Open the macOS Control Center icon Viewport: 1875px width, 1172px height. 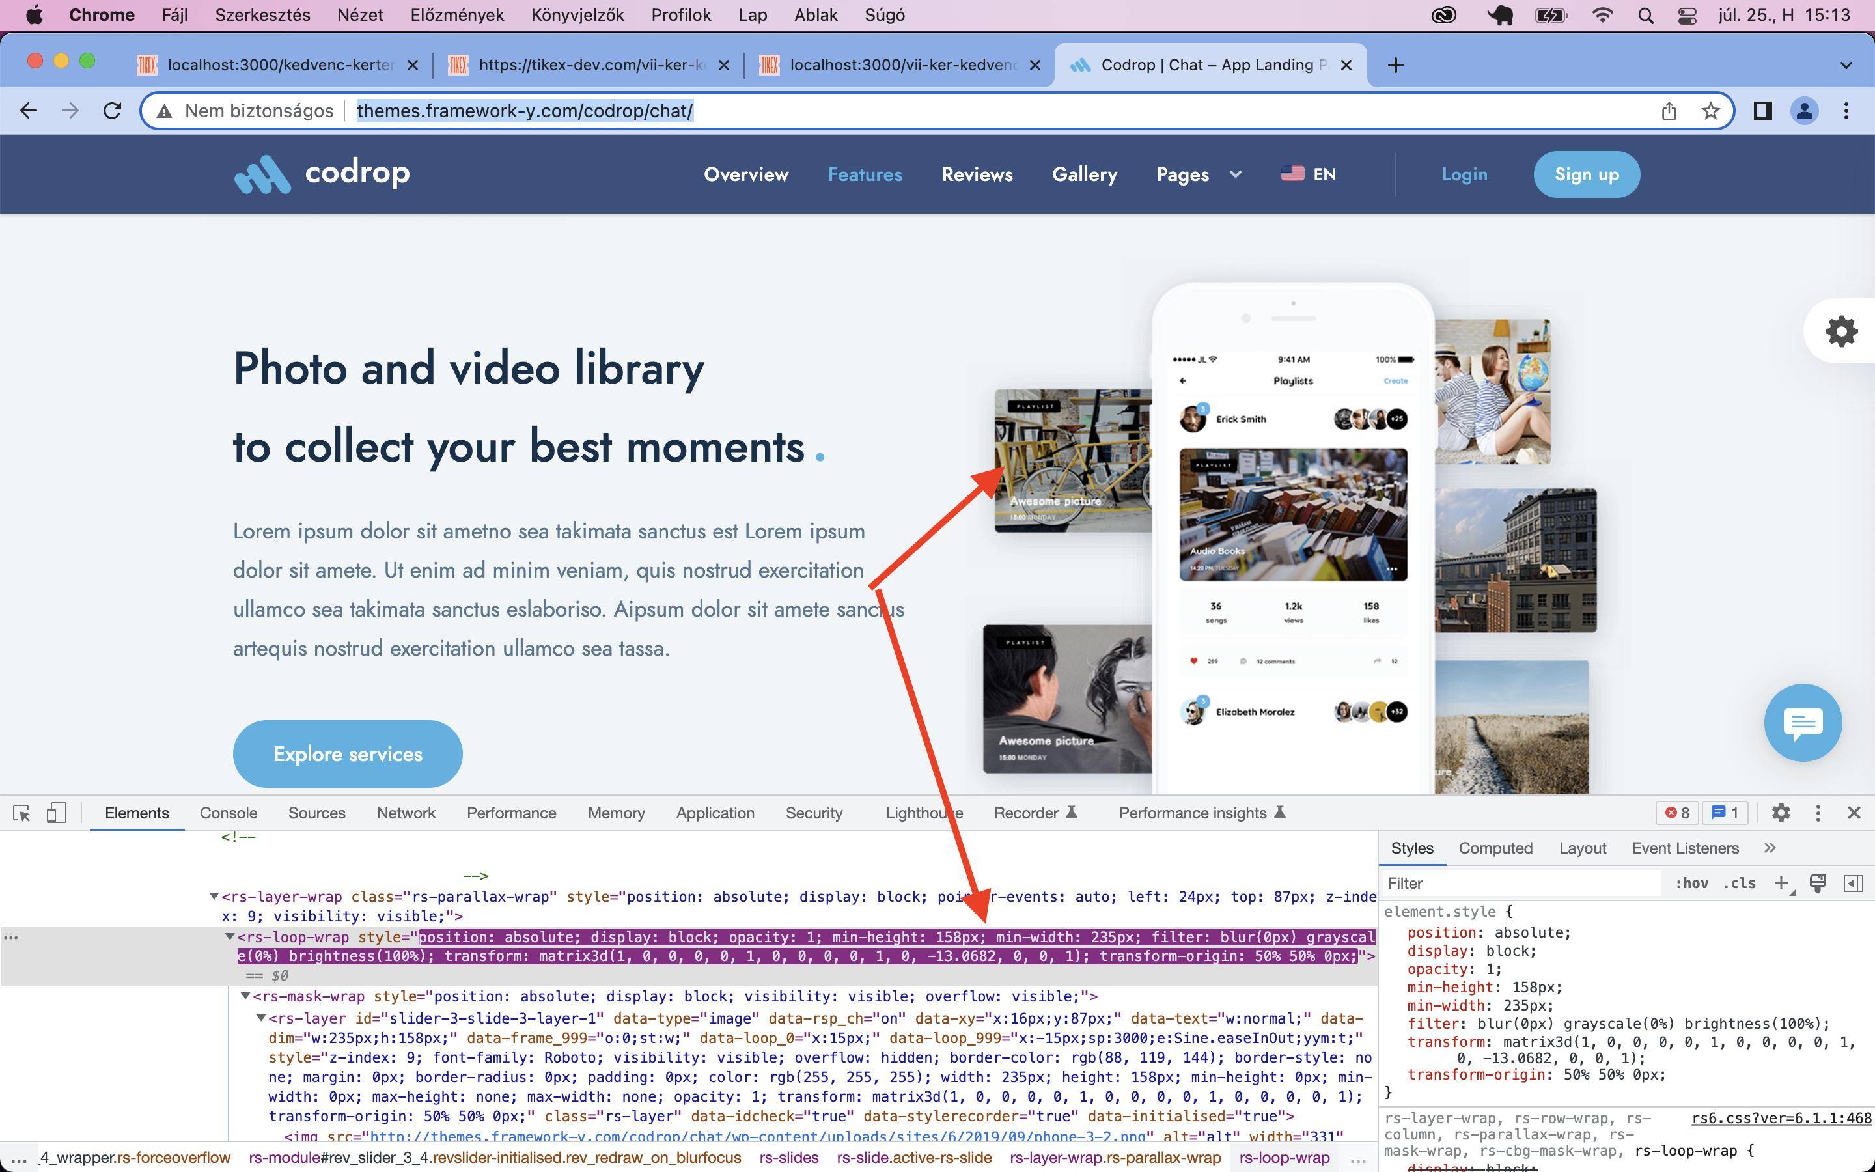(1686, 16)
